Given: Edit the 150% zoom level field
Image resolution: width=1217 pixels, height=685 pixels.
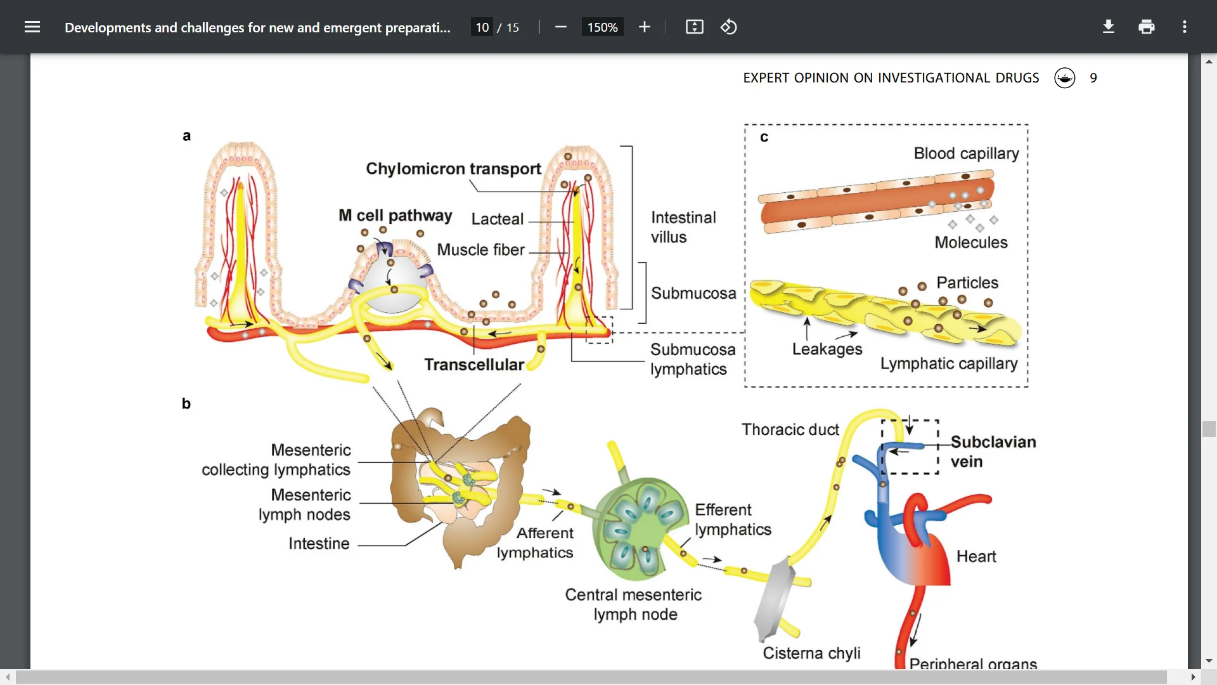Looking at the screenshot, I should 602,27.
